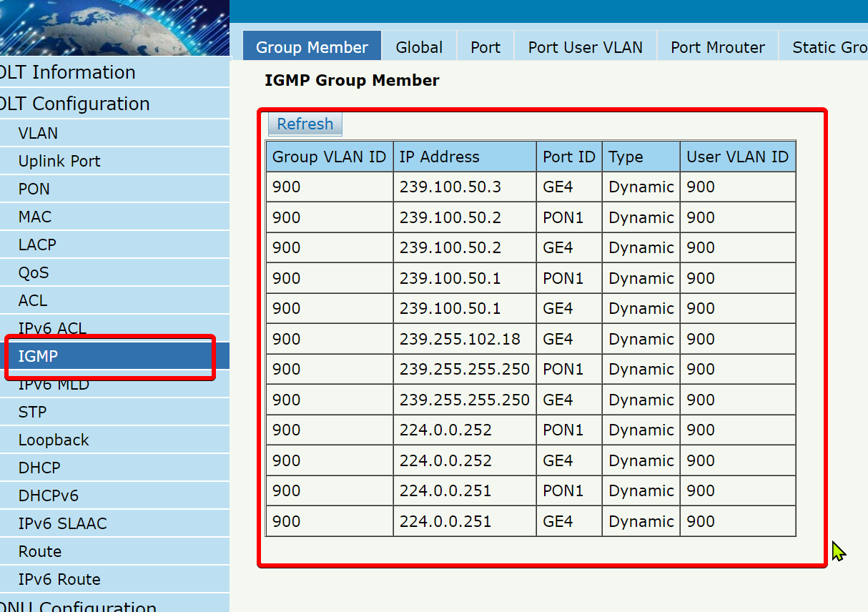Open the Port tab
The width and height of the screenshot is (868, 612).
[485, 47]
